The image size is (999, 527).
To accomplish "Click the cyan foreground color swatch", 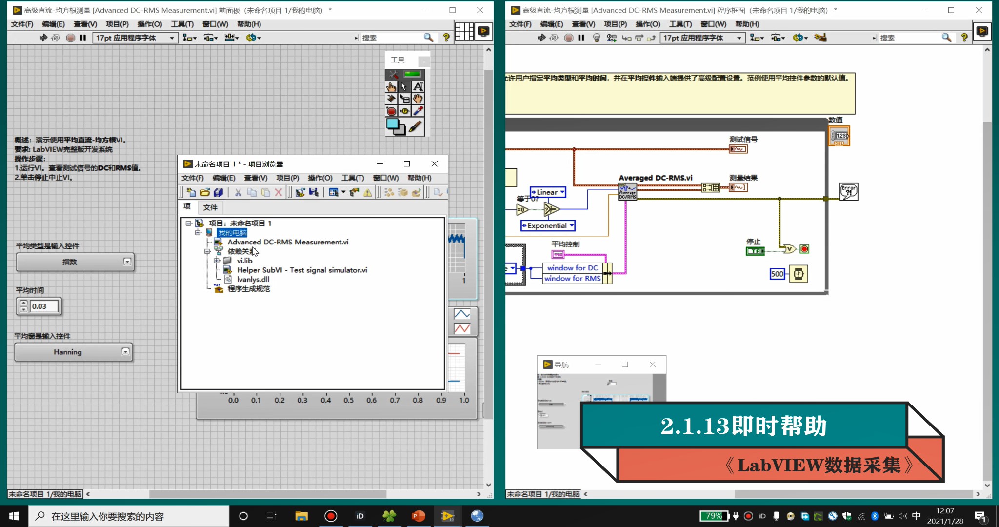I will coord(392,123).
